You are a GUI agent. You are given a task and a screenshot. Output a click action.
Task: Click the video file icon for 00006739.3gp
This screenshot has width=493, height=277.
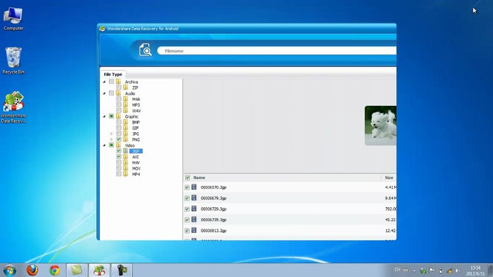coord(194,219)
